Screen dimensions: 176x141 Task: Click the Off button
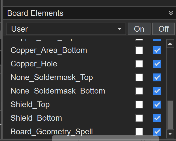(164, 29)
